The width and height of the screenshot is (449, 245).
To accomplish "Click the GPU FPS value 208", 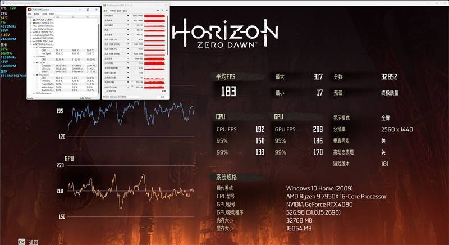I will click(x=318, y=129).
